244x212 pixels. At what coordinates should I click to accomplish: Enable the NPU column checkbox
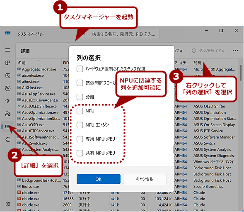coord(80,111)
